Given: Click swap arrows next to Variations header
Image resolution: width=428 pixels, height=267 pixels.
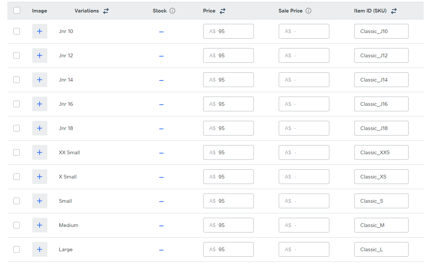Looking at the screenshot, I should pyautogui.click(x=106, y=11).
